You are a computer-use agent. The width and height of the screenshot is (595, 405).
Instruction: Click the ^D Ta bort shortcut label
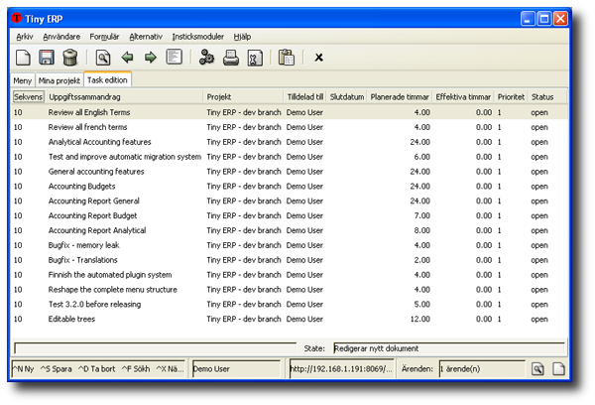pos(96,369)
